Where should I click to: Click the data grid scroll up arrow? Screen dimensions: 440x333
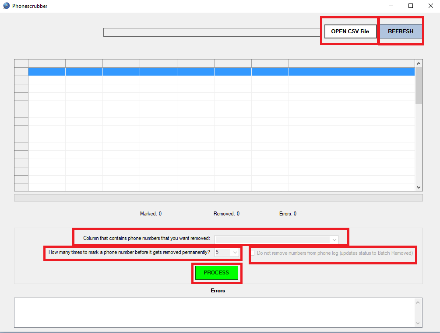click(419, 63)
